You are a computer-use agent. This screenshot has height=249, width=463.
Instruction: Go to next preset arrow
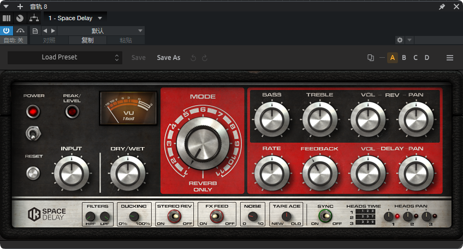(x=53, y=31)
